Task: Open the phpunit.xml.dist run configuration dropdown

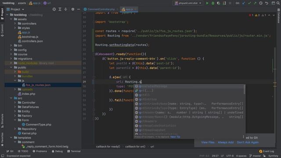Action: coord(187,3)
